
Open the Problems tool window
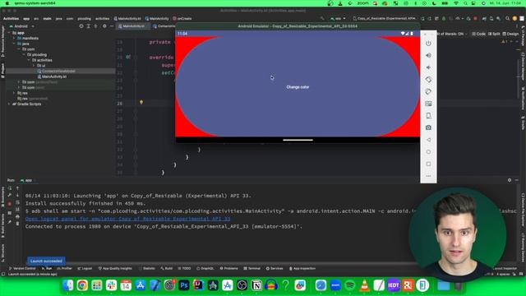point(228,269)
